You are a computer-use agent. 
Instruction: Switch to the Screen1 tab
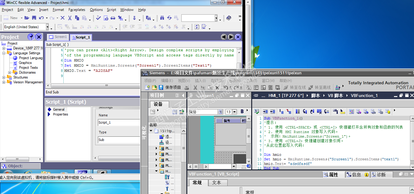(x=58, y=37)
